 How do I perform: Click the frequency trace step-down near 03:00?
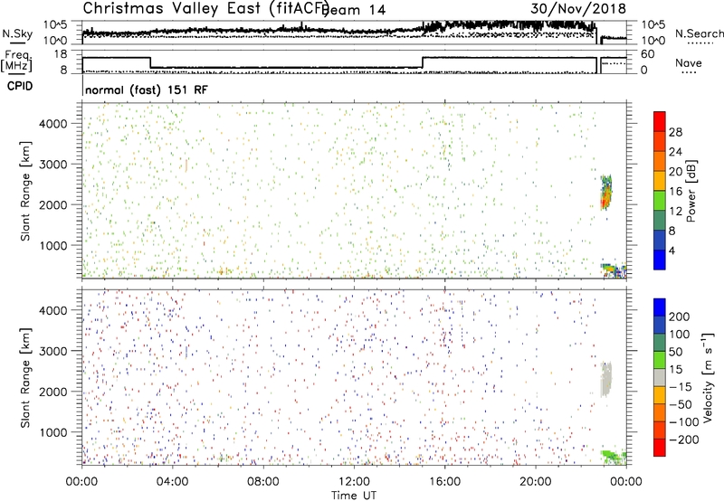150,62
